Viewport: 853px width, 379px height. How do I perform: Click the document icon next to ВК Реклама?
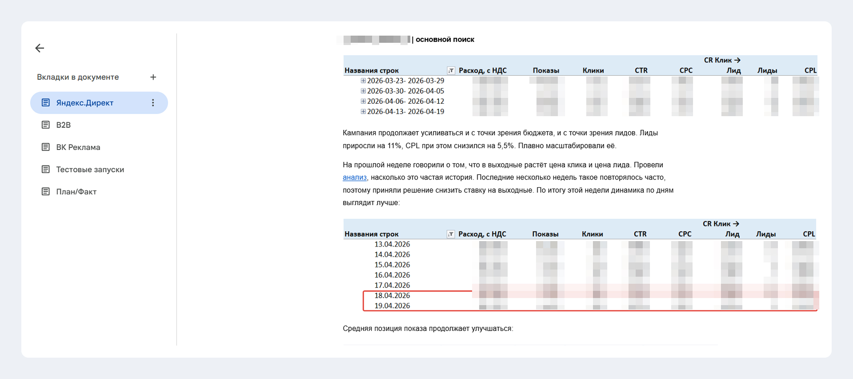[x=45, y=147]
